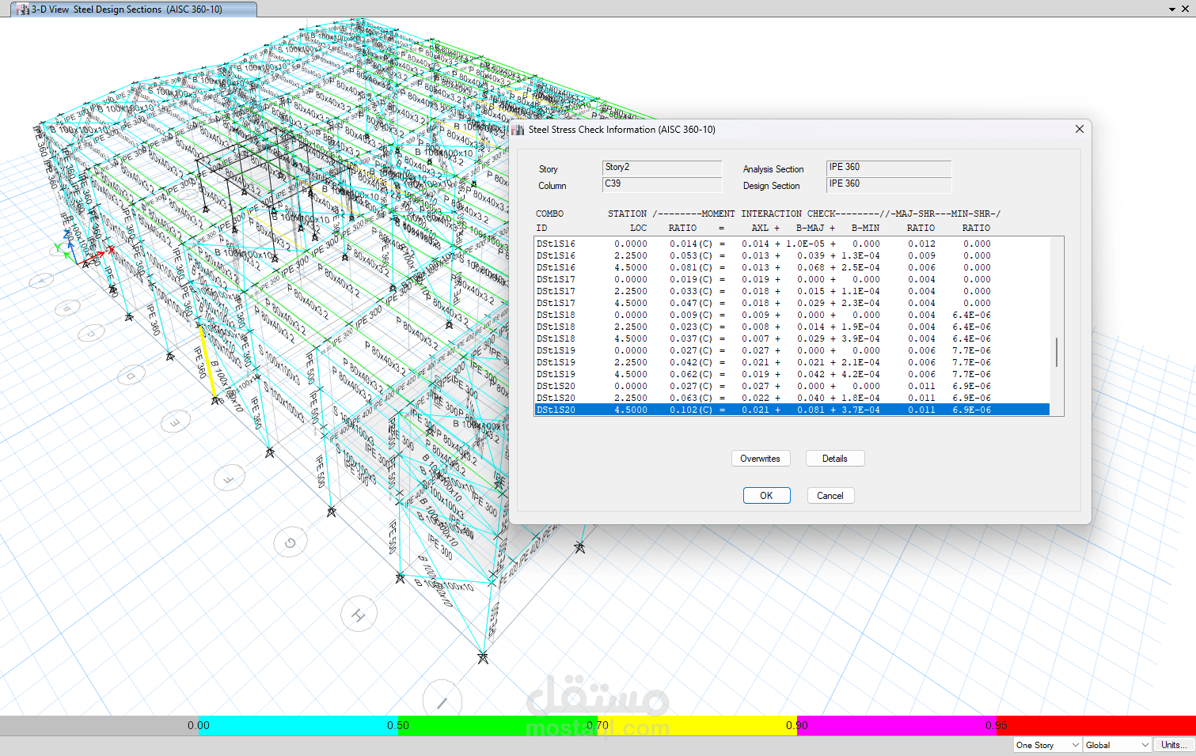Click the red segment of the ratio legend
The image size is (1196, 756).
(1096, 725)
